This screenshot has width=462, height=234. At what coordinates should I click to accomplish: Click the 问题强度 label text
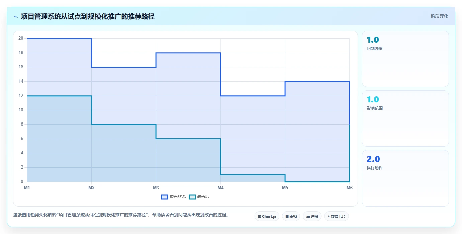pos(375,48)
